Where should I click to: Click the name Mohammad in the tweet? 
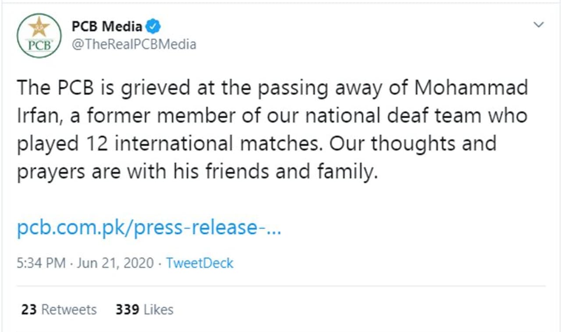471,88
